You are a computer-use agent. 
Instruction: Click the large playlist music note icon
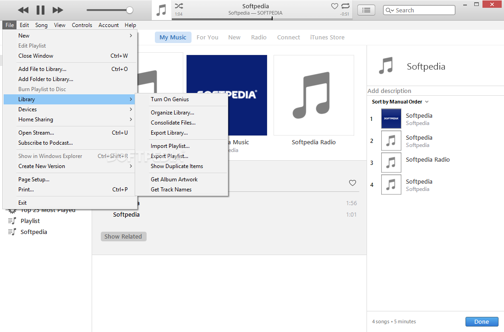pyautogui.click(x=386, y=65)
